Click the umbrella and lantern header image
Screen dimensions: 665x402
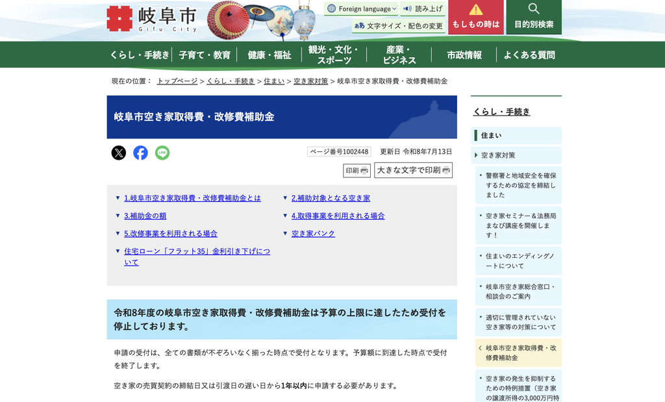click(x=261, y=19)
